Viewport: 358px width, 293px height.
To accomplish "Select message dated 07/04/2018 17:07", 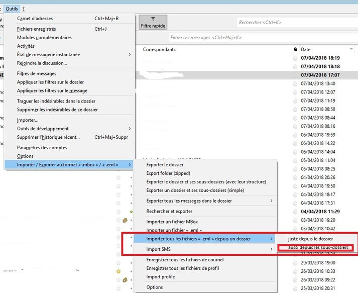I will pyautogui.click(x=320, y=75).
